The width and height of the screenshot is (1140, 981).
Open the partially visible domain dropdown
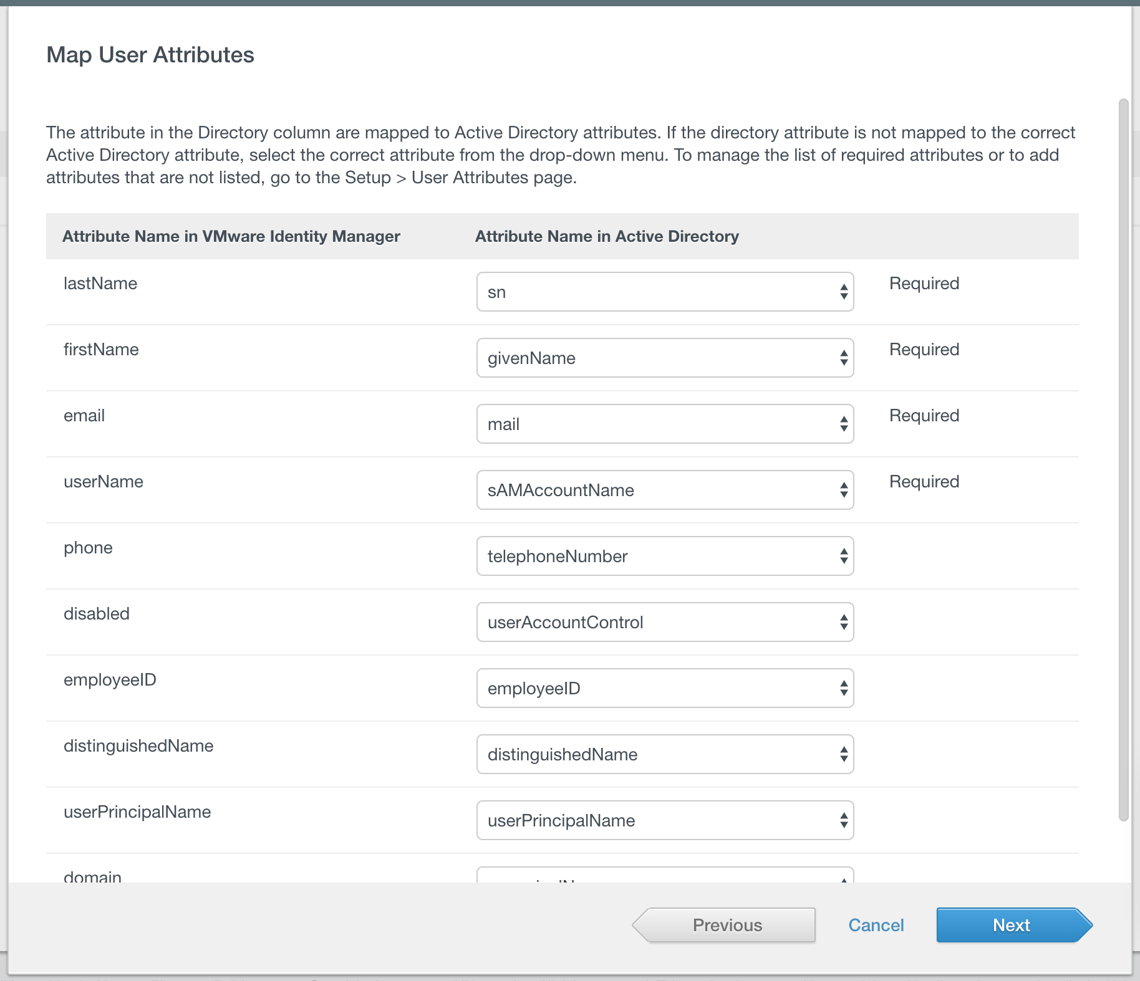[x=665, y=875]
